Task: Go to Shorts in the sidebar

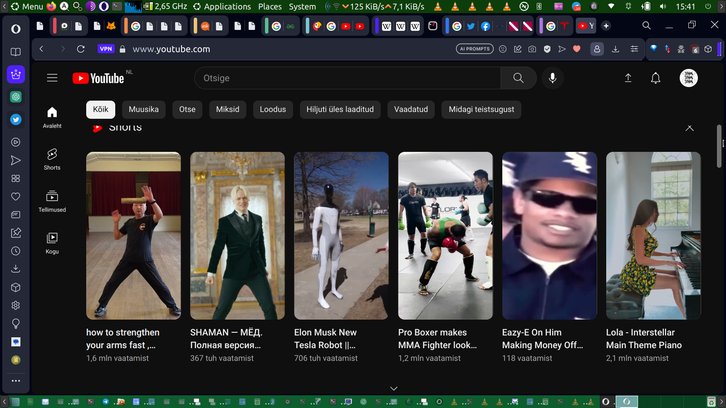Action: (x=52, y=159)
